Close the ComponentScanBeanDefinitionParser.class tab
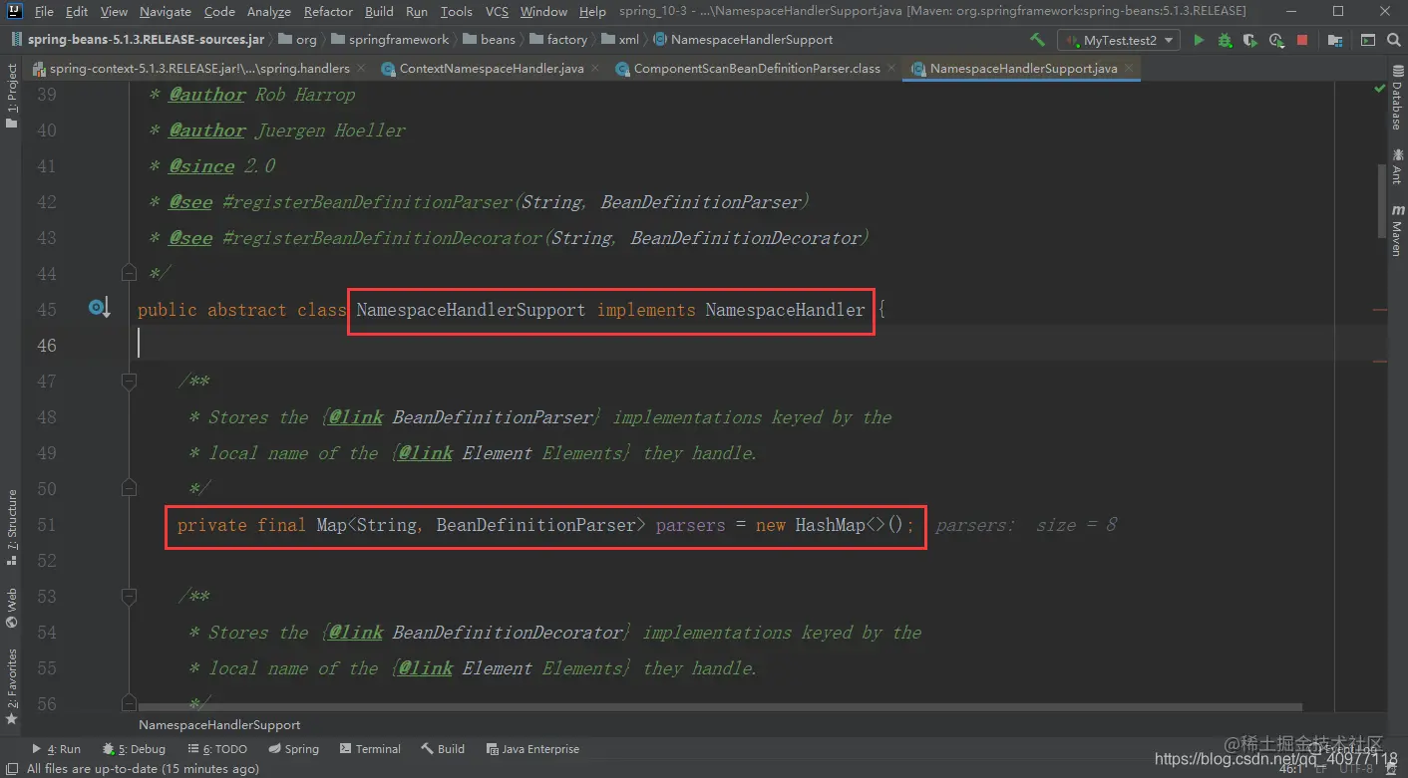Screen dimensions: 1408x778 tap(891, 69)
